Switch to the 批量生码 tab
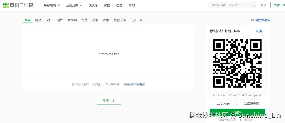285x123 pixels. (120, 20)
